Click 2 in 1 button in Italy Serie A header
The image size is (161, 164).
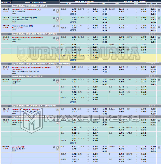point(152,76)
